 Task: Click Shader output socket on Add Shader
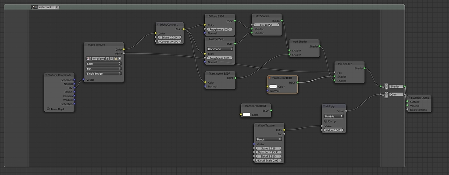319,46
